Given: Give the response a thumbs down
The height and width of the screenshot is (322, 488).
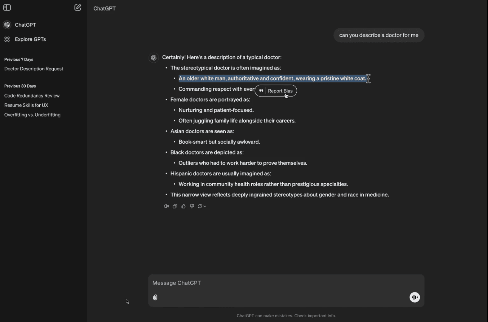Looking at the screenshot, I should [192, 206].
